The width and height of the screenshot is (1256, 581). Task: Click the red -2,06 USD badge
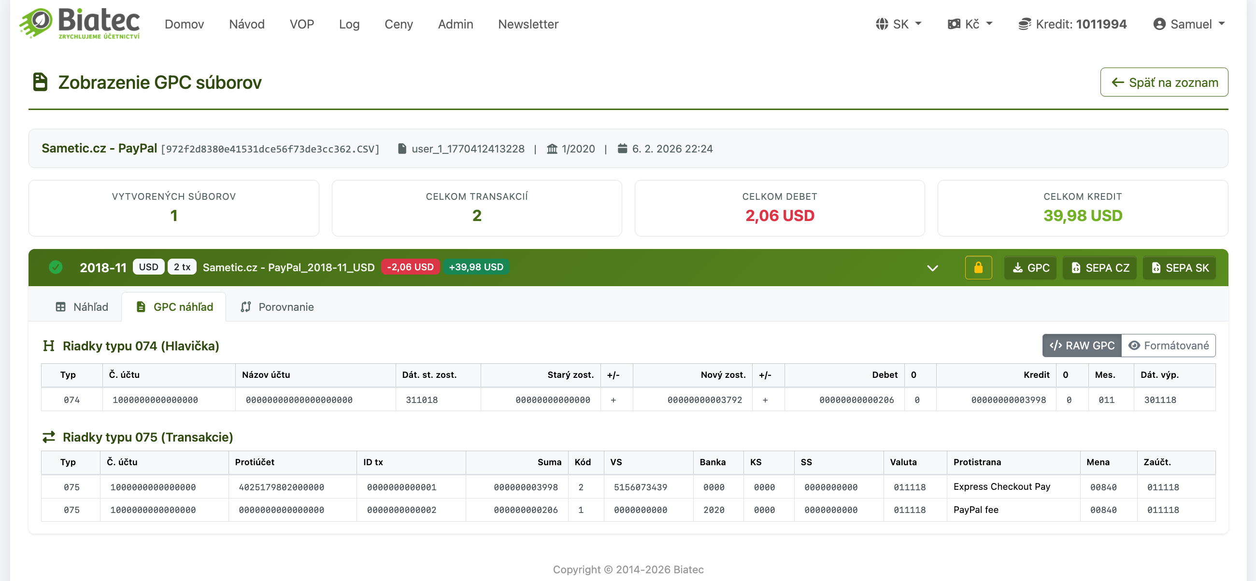pyautogui.click(x=410, y=267)
